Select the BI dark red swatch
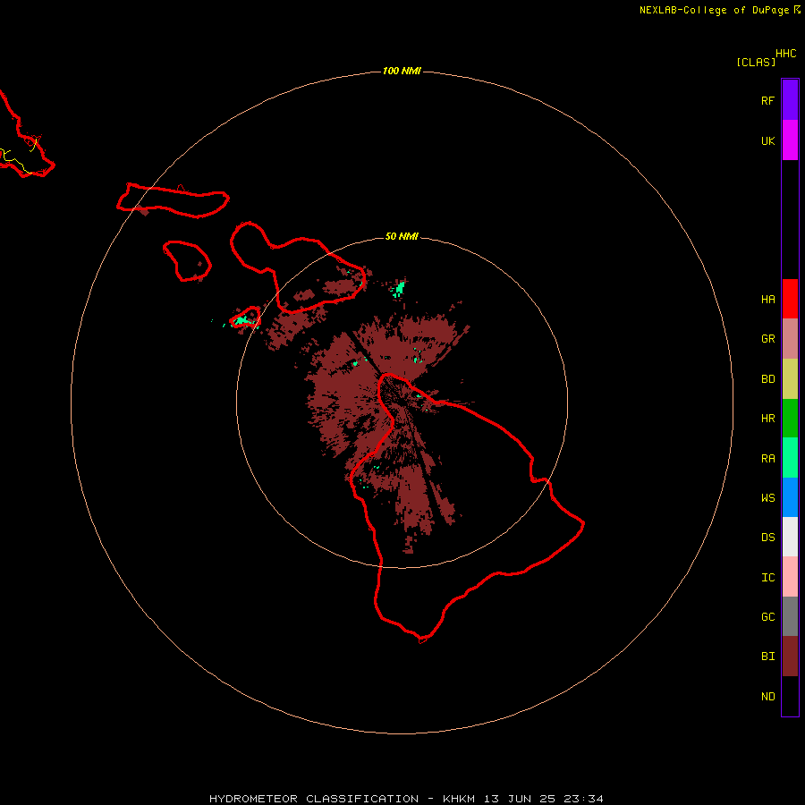 pyautogui.click(x=790, y=657)
